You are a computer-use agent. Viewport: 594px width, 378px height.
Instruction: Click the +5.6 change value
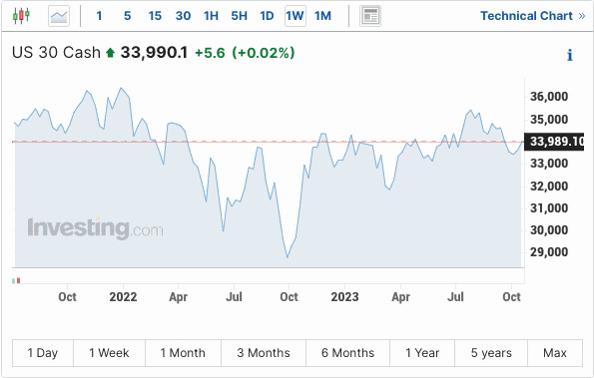pyautogui.click(x=210, y=53)
